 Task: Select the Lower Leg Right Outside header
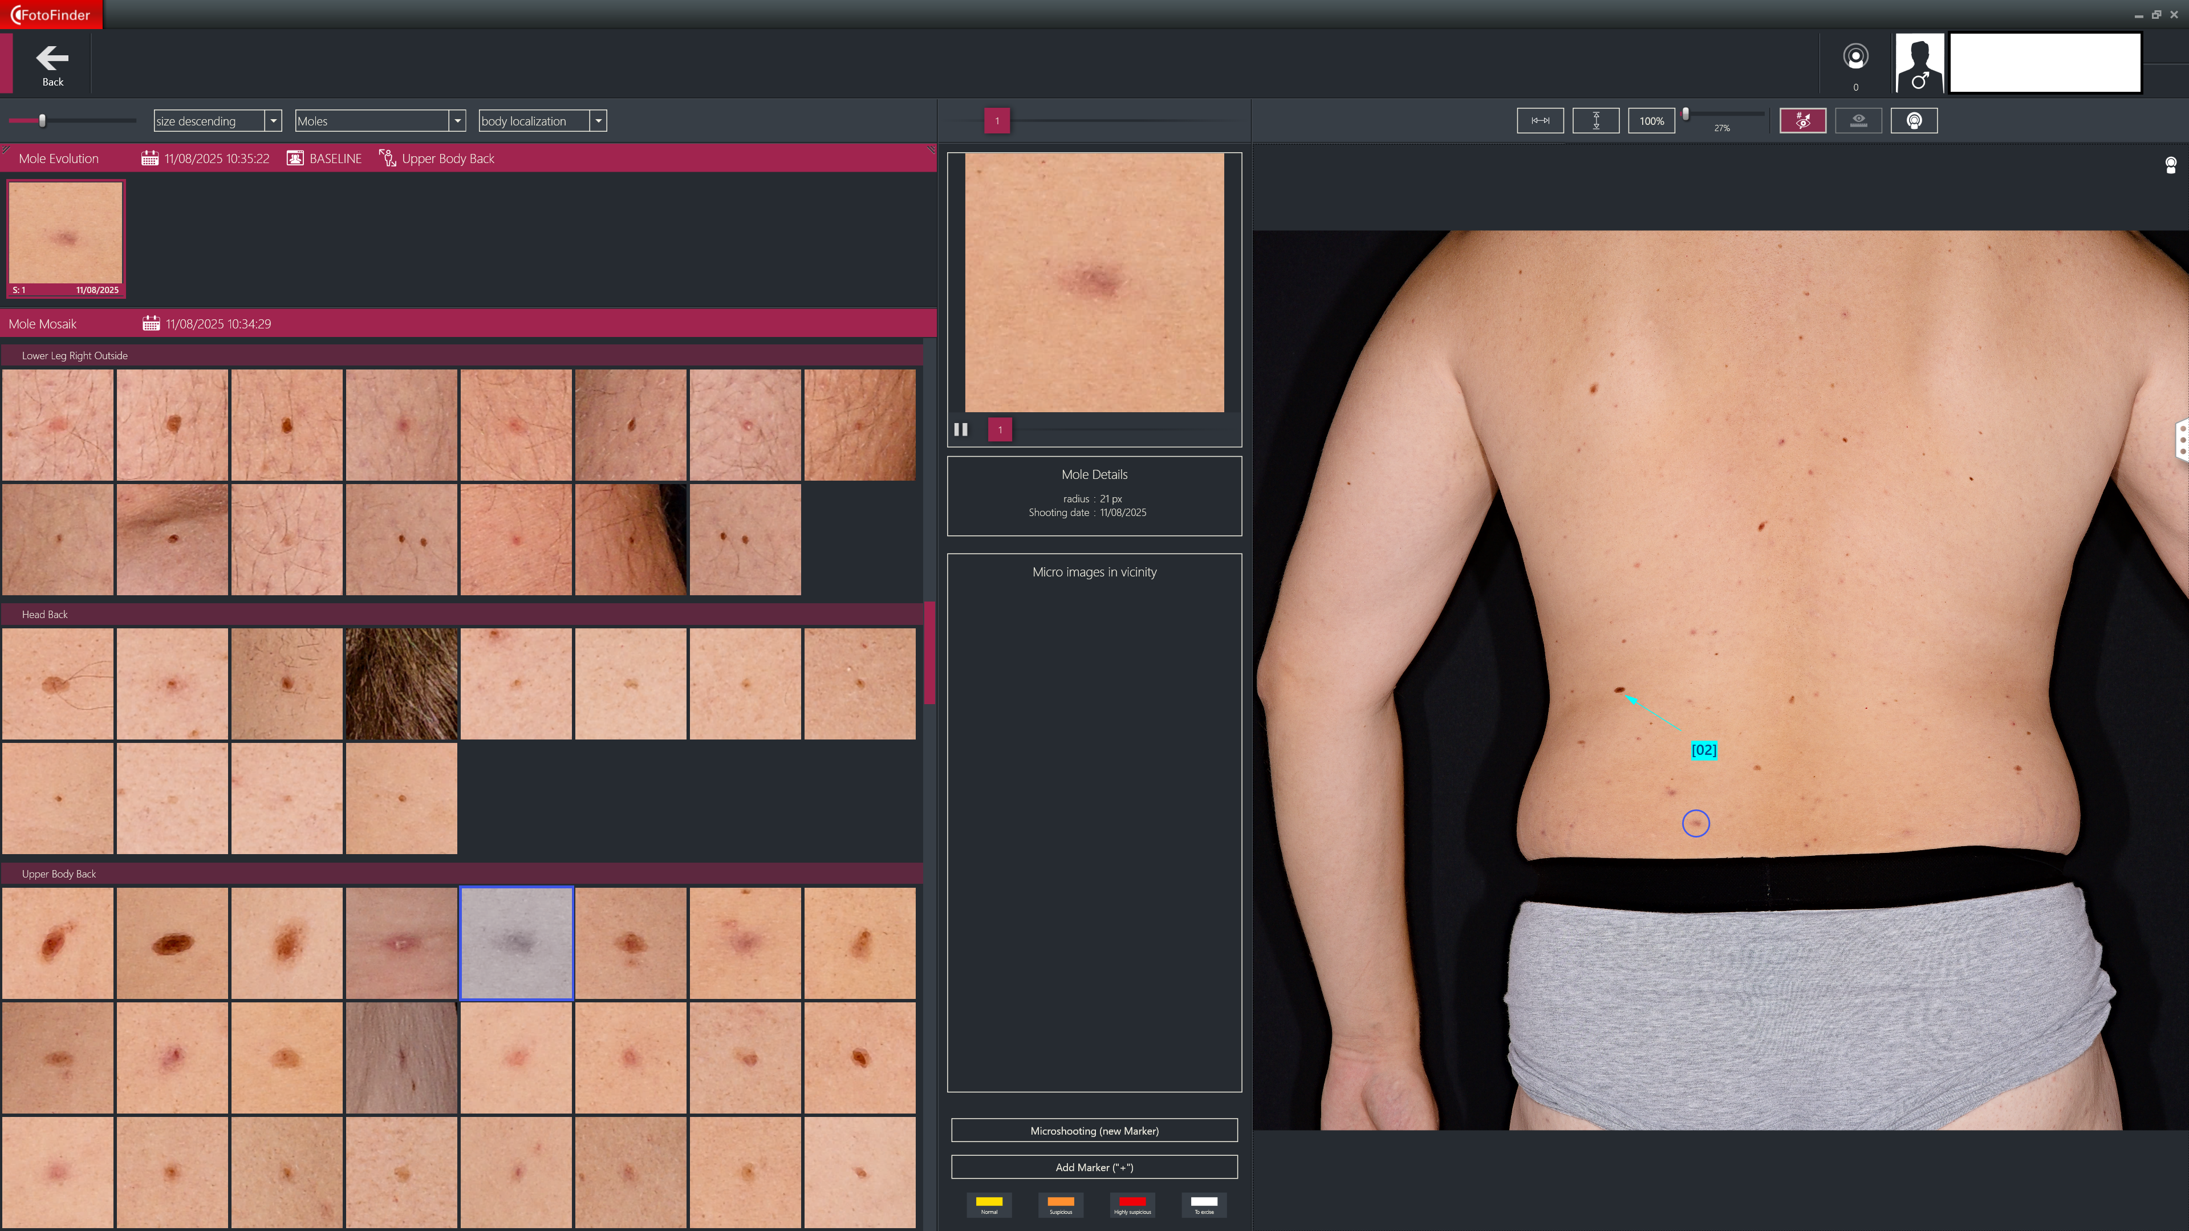pyautogui.click(x=75, y=356)
